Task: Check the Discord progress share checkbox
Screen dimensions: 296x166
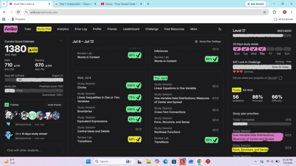Action: [x=280, y=78]
